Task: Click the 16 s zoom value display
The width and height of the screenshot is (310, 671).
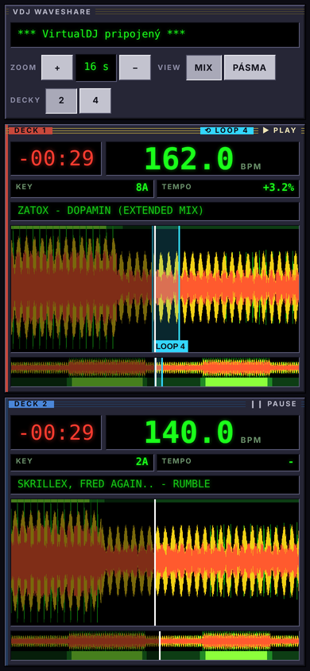Action: point(96,68)
